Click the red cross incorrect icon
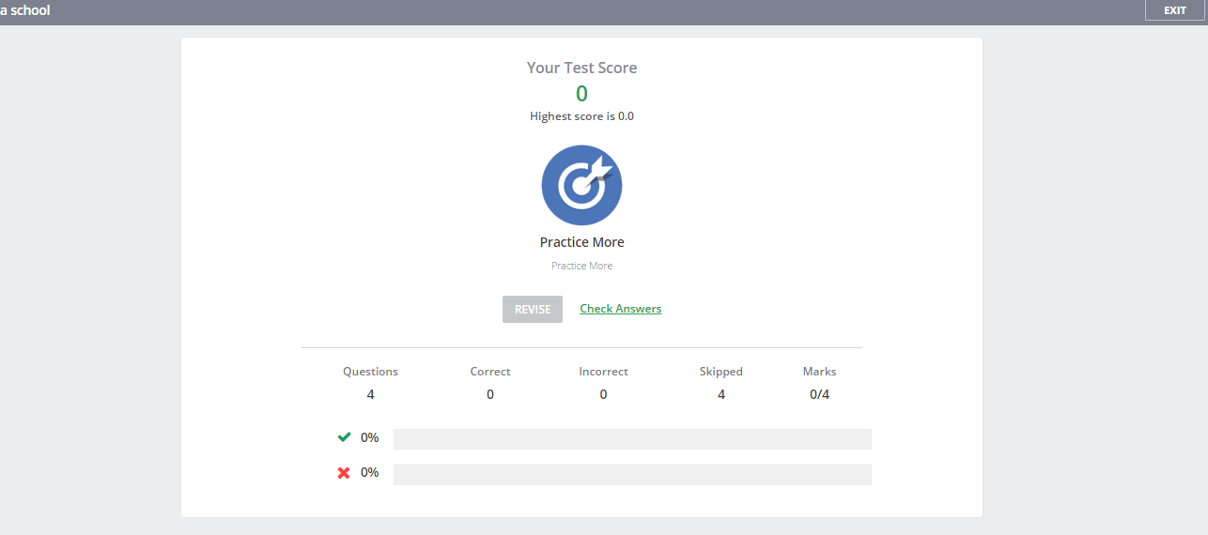Viewport: 1208px width, 535px height. click(344, 473)
